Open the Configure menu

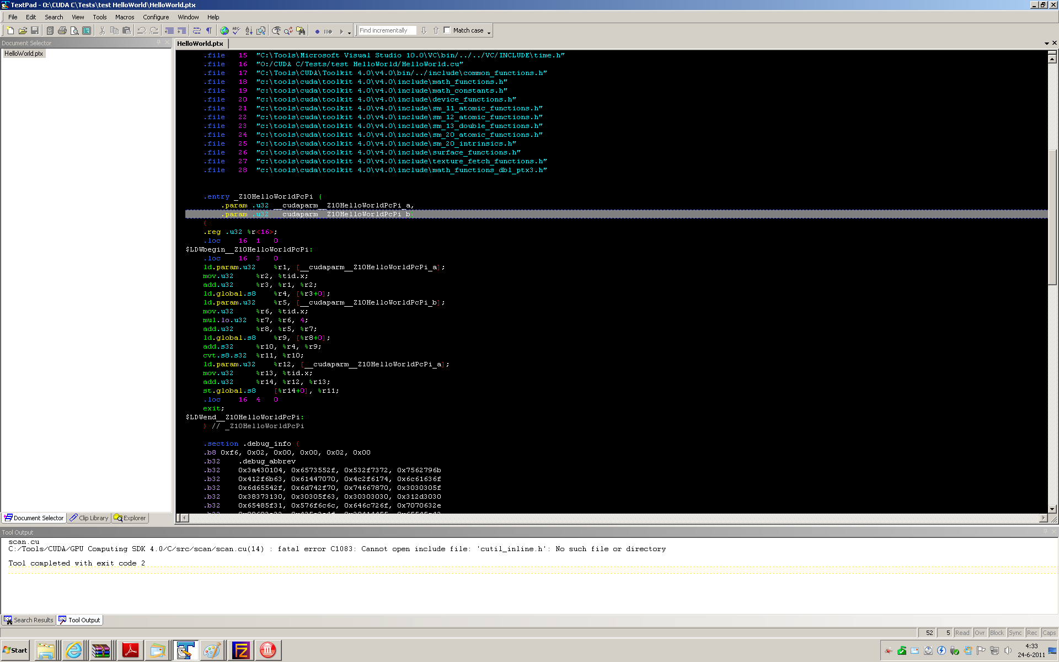156,17
